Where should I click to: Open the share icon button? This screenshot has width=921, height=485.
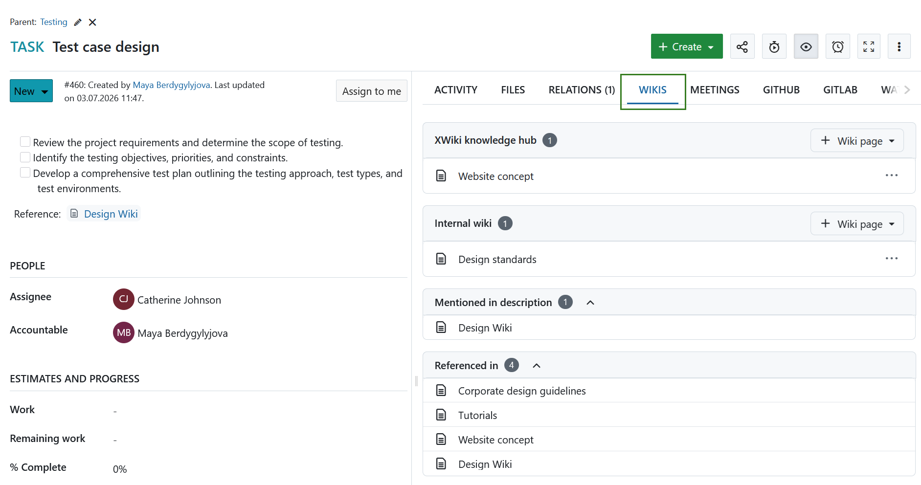click(742, 46)
